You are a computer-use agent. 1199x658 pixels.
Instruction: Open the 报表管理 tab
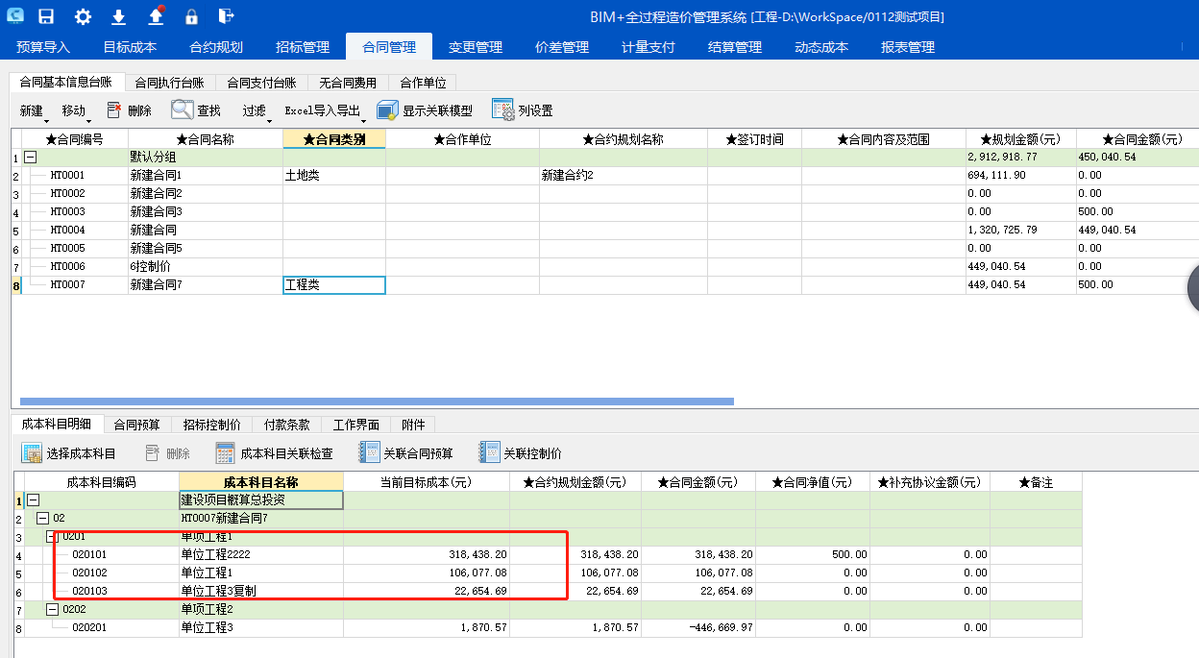[x=908, y=47]
